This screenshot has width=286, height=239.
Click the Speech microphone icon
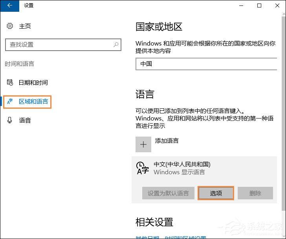10,120
